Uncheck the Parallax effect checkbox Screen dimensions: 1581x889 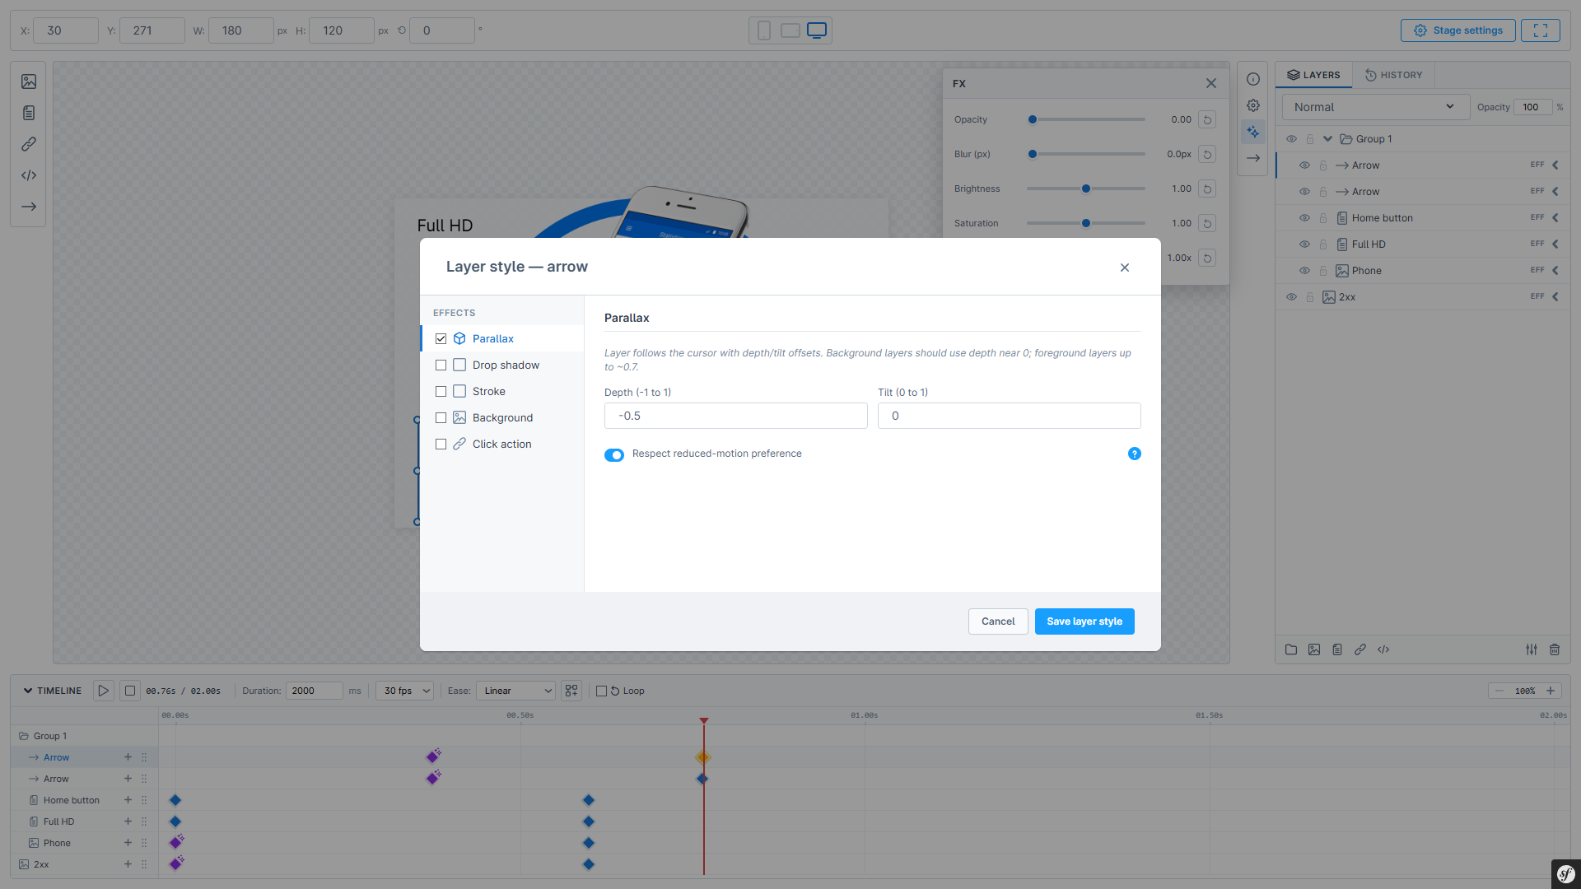tap(441, 339)
